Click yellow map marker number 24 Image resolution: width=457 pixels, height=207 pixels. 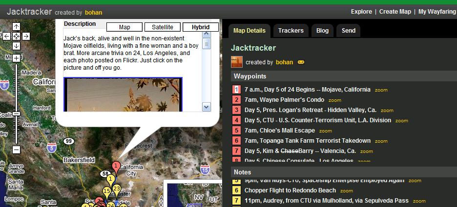110,204
